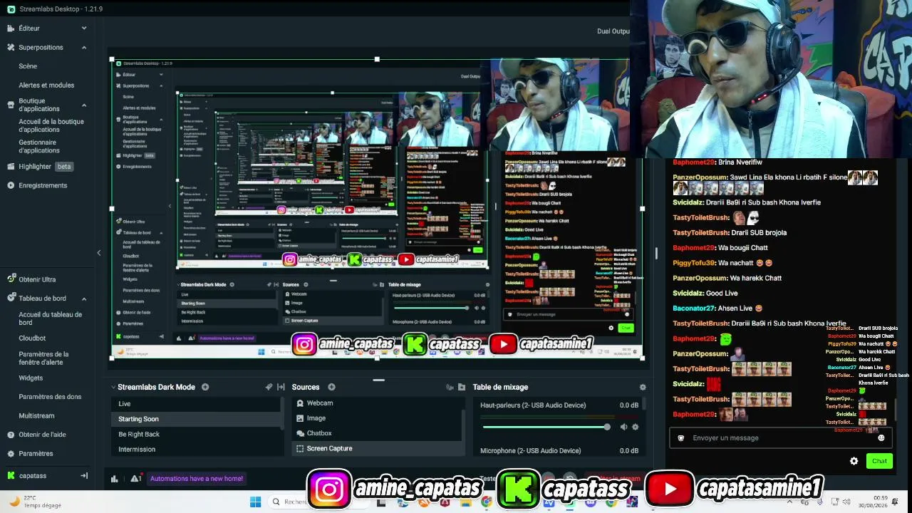
Task: Open Cloudbot menu item
Action: point(32,338)
